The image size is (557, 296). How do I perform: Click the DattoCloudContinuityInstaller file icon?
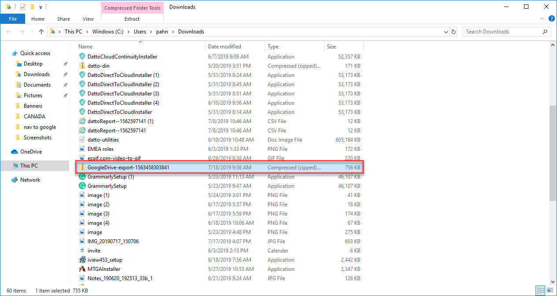[x=82, y=57]
